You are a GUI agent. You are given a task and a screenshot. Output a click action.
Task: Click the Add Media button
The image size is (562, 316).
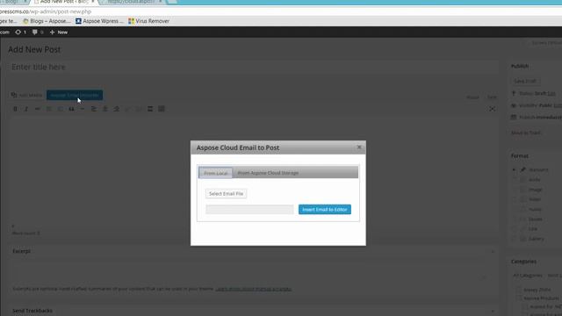[x=27, y=96]
